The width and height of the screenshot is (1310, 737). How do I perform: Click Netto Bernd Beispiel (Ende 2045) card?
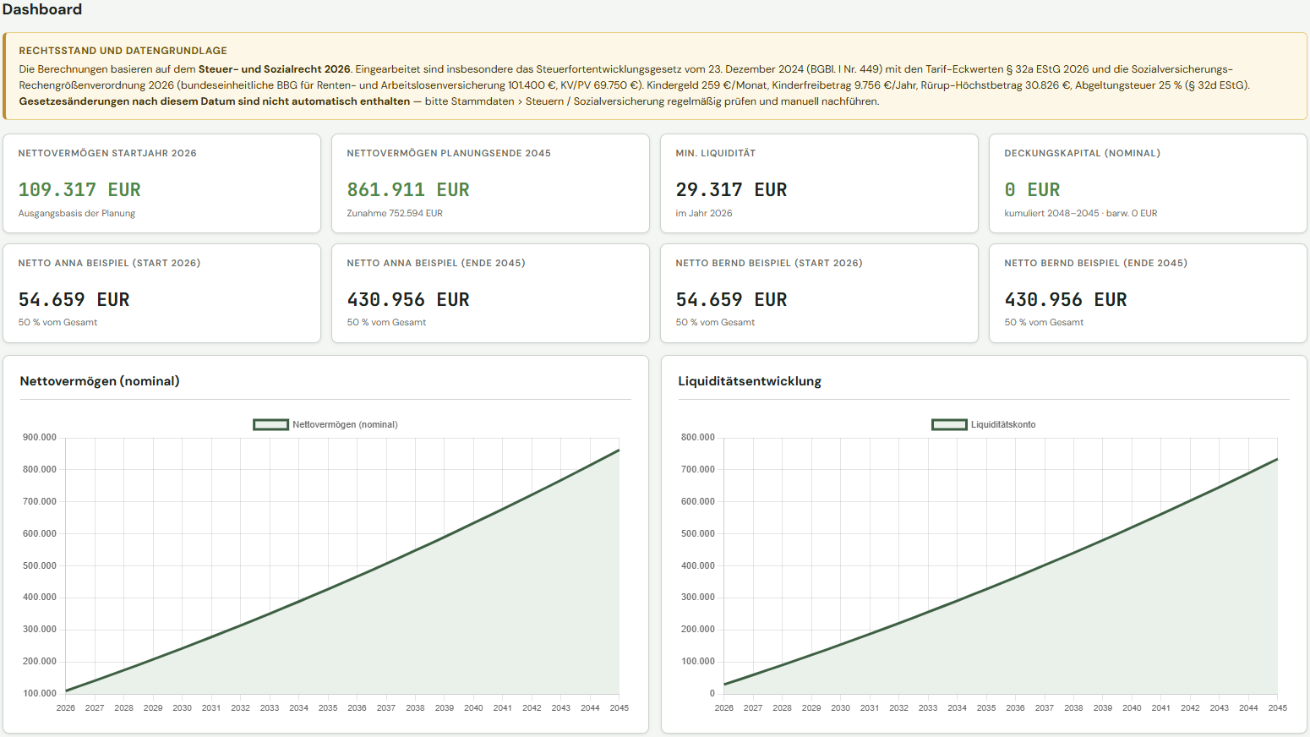coord(1148,293)
